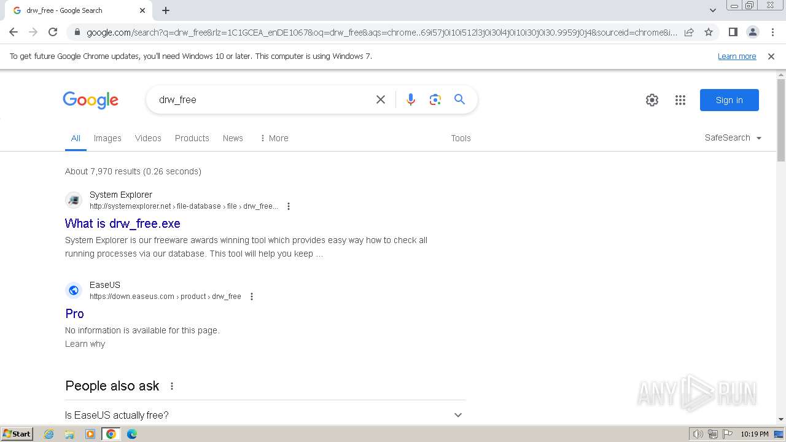Clear the search box text
Screen dimensions: 786x442
click(381, 99)
